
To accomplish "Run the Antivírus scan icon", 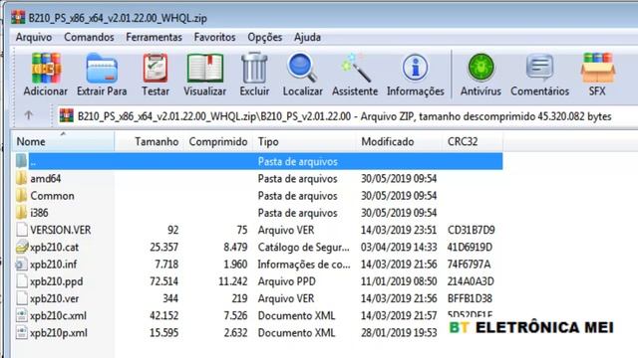I will 480,68.
